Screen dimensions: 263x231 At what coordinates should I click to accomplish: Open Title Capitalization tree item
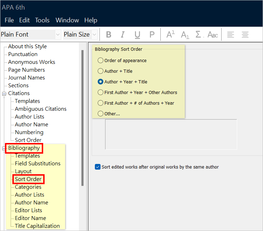coord(37,226)
